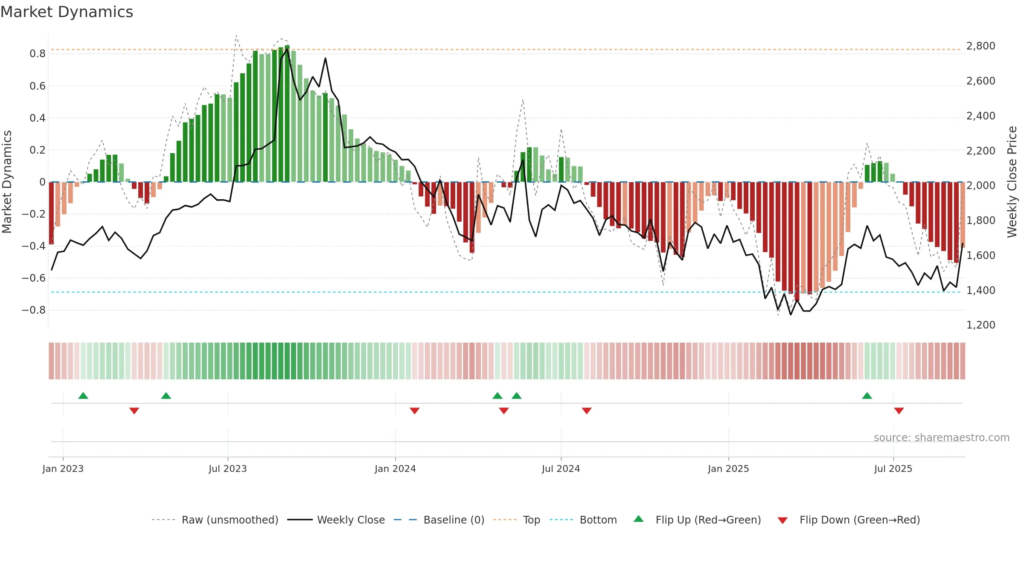Click the Weekly Close Price axis title
The height and width of the screenshot is (576, 1024).
tap(1012, 182)
